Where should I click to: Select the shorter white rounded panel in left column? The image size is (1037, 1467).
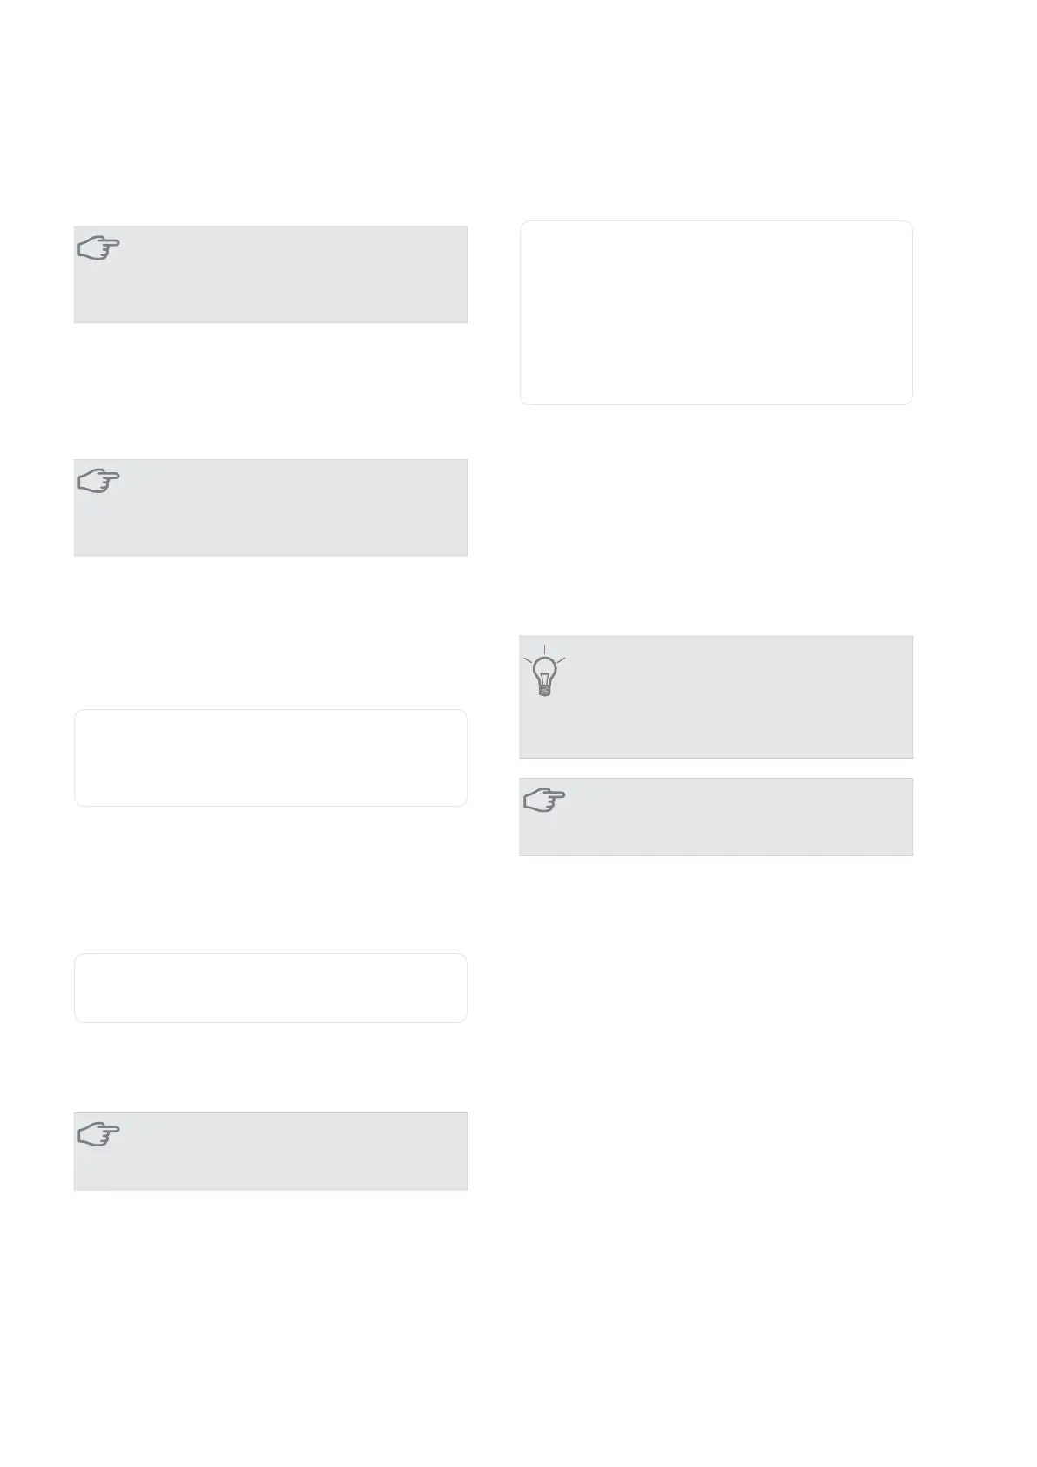click(271, 988)
